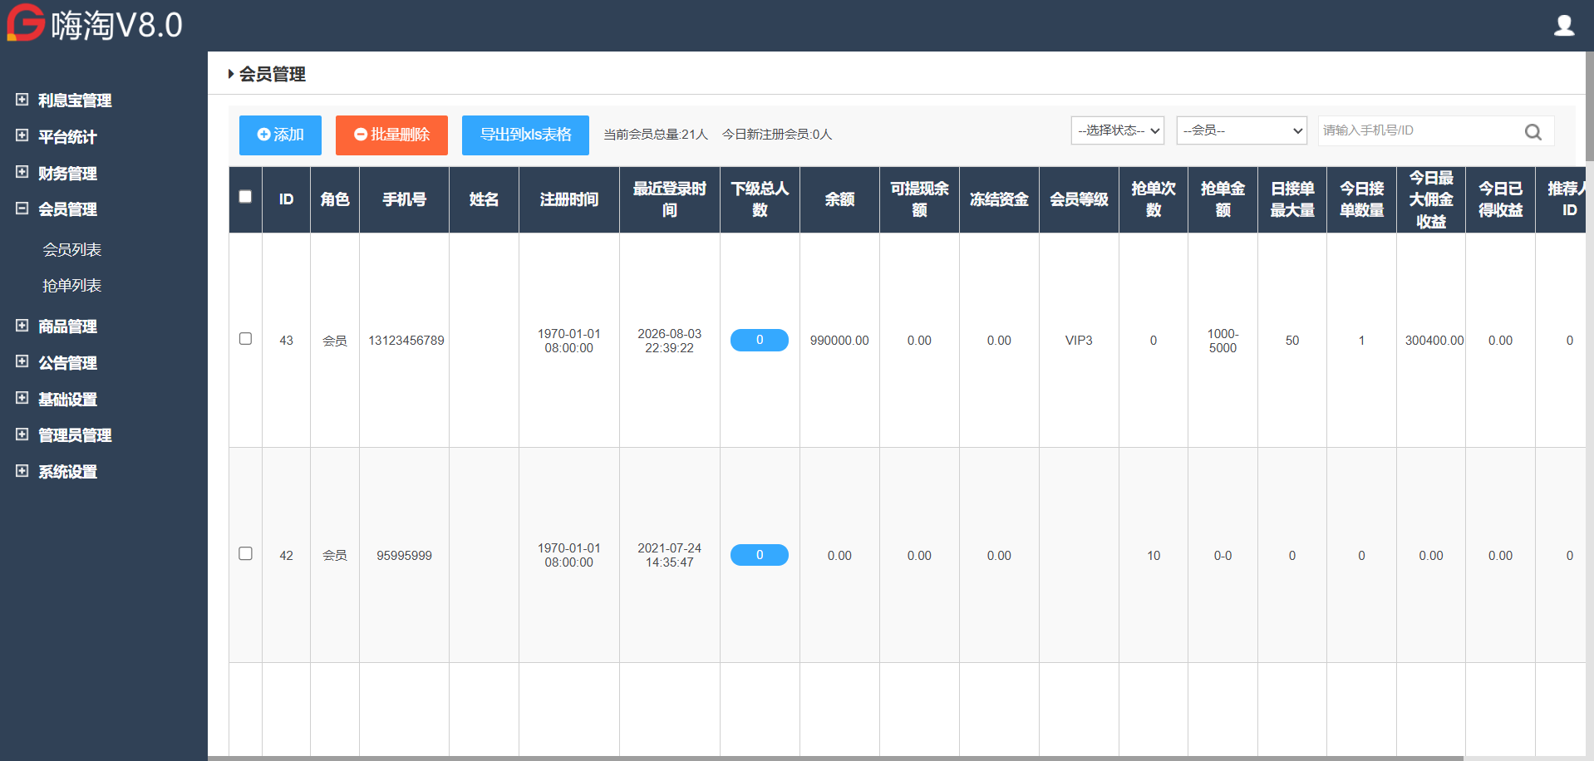Image resolution: width=1594 pixels, height=761 pixels.
Task: Open the 抢单列表 submenu item
Action: point(72,286)
